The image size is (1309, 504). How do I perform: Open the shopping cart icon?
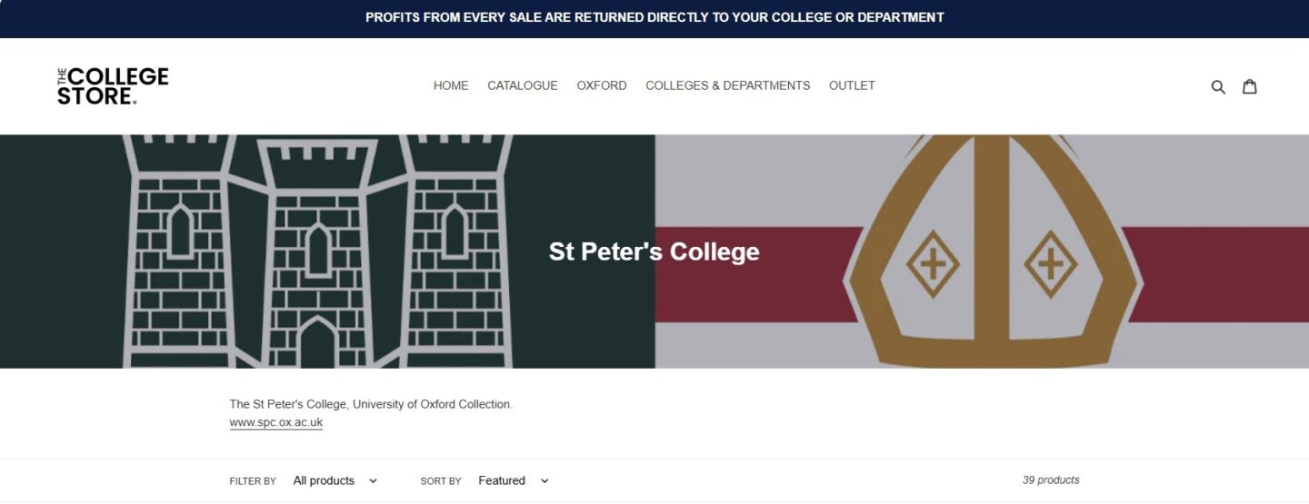coord(1250,86)
